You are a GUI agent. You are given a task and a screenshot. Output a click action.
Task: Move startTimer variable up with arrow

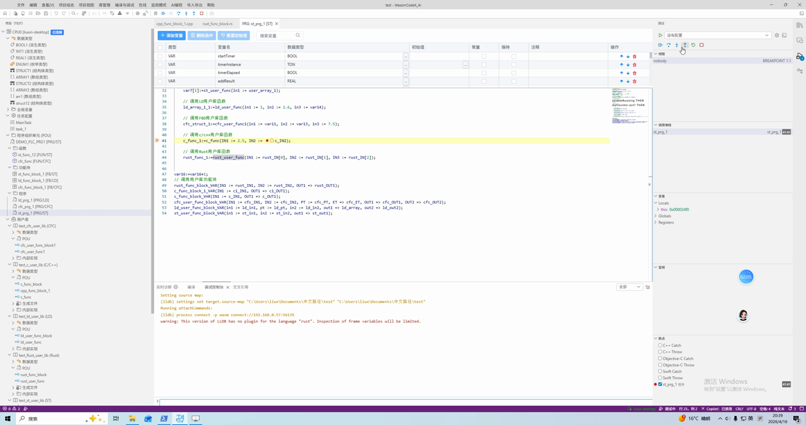tap(622, 56)
